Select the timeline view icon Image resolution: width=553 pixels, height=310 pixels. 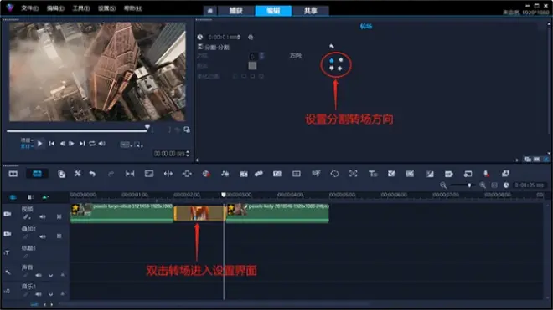point(37,174)
